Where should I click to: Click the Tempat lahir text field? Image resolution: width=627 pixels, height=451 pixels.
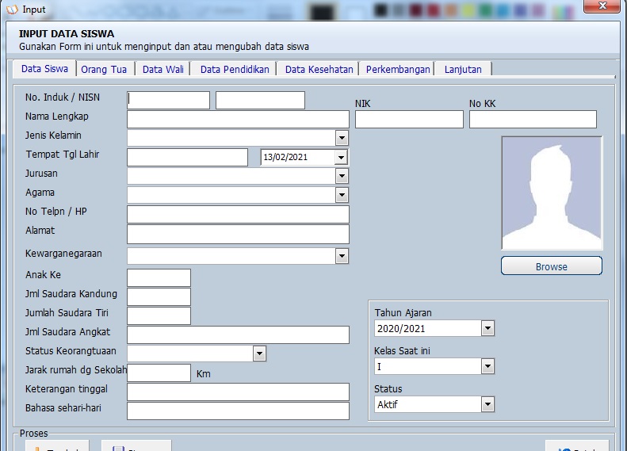(188, 158)
